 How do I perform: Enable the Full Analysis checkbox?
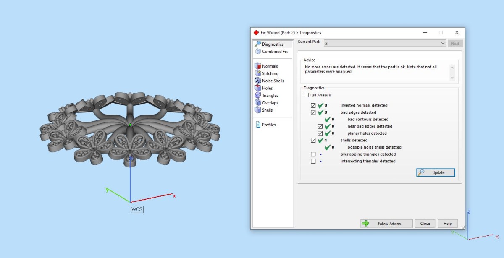point(306,95)
